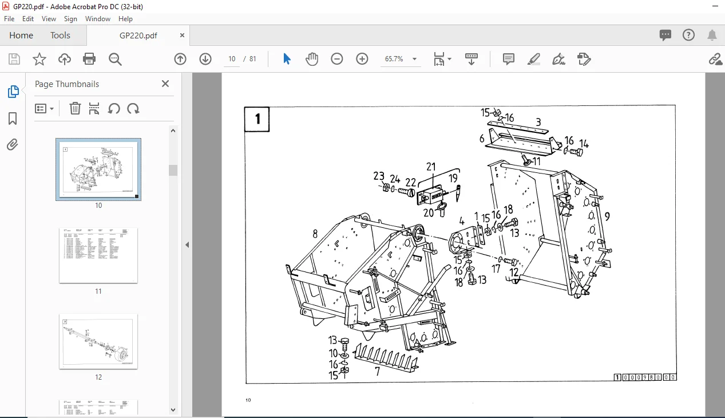This screenshot has width=725, height=418.
Task: Open Page Thumbnails sidebar icon
Action: click(13, 92)
